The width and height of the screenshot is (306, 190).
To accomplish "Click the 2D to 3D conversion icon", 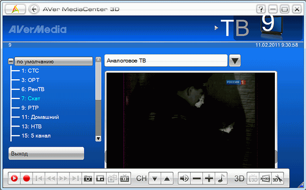I will click(x=265, y=178).
